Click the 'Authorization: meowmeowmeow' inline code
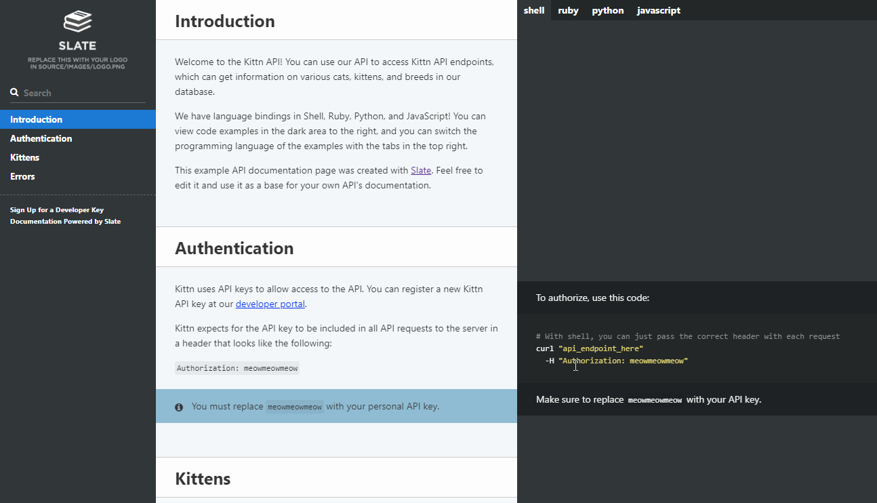Screen dimensions: 877x503 (237, 368)
